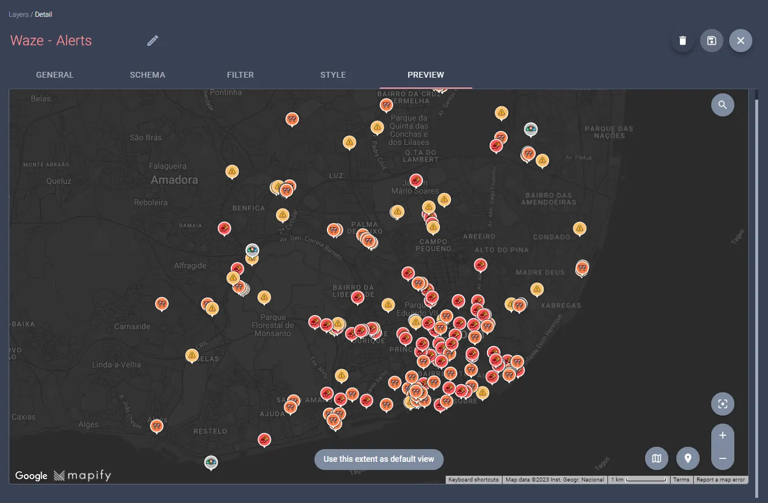Viewport: 768px width, 503px height.
Task: Switch to the SCHEMA tab
Action: point(148,75)
